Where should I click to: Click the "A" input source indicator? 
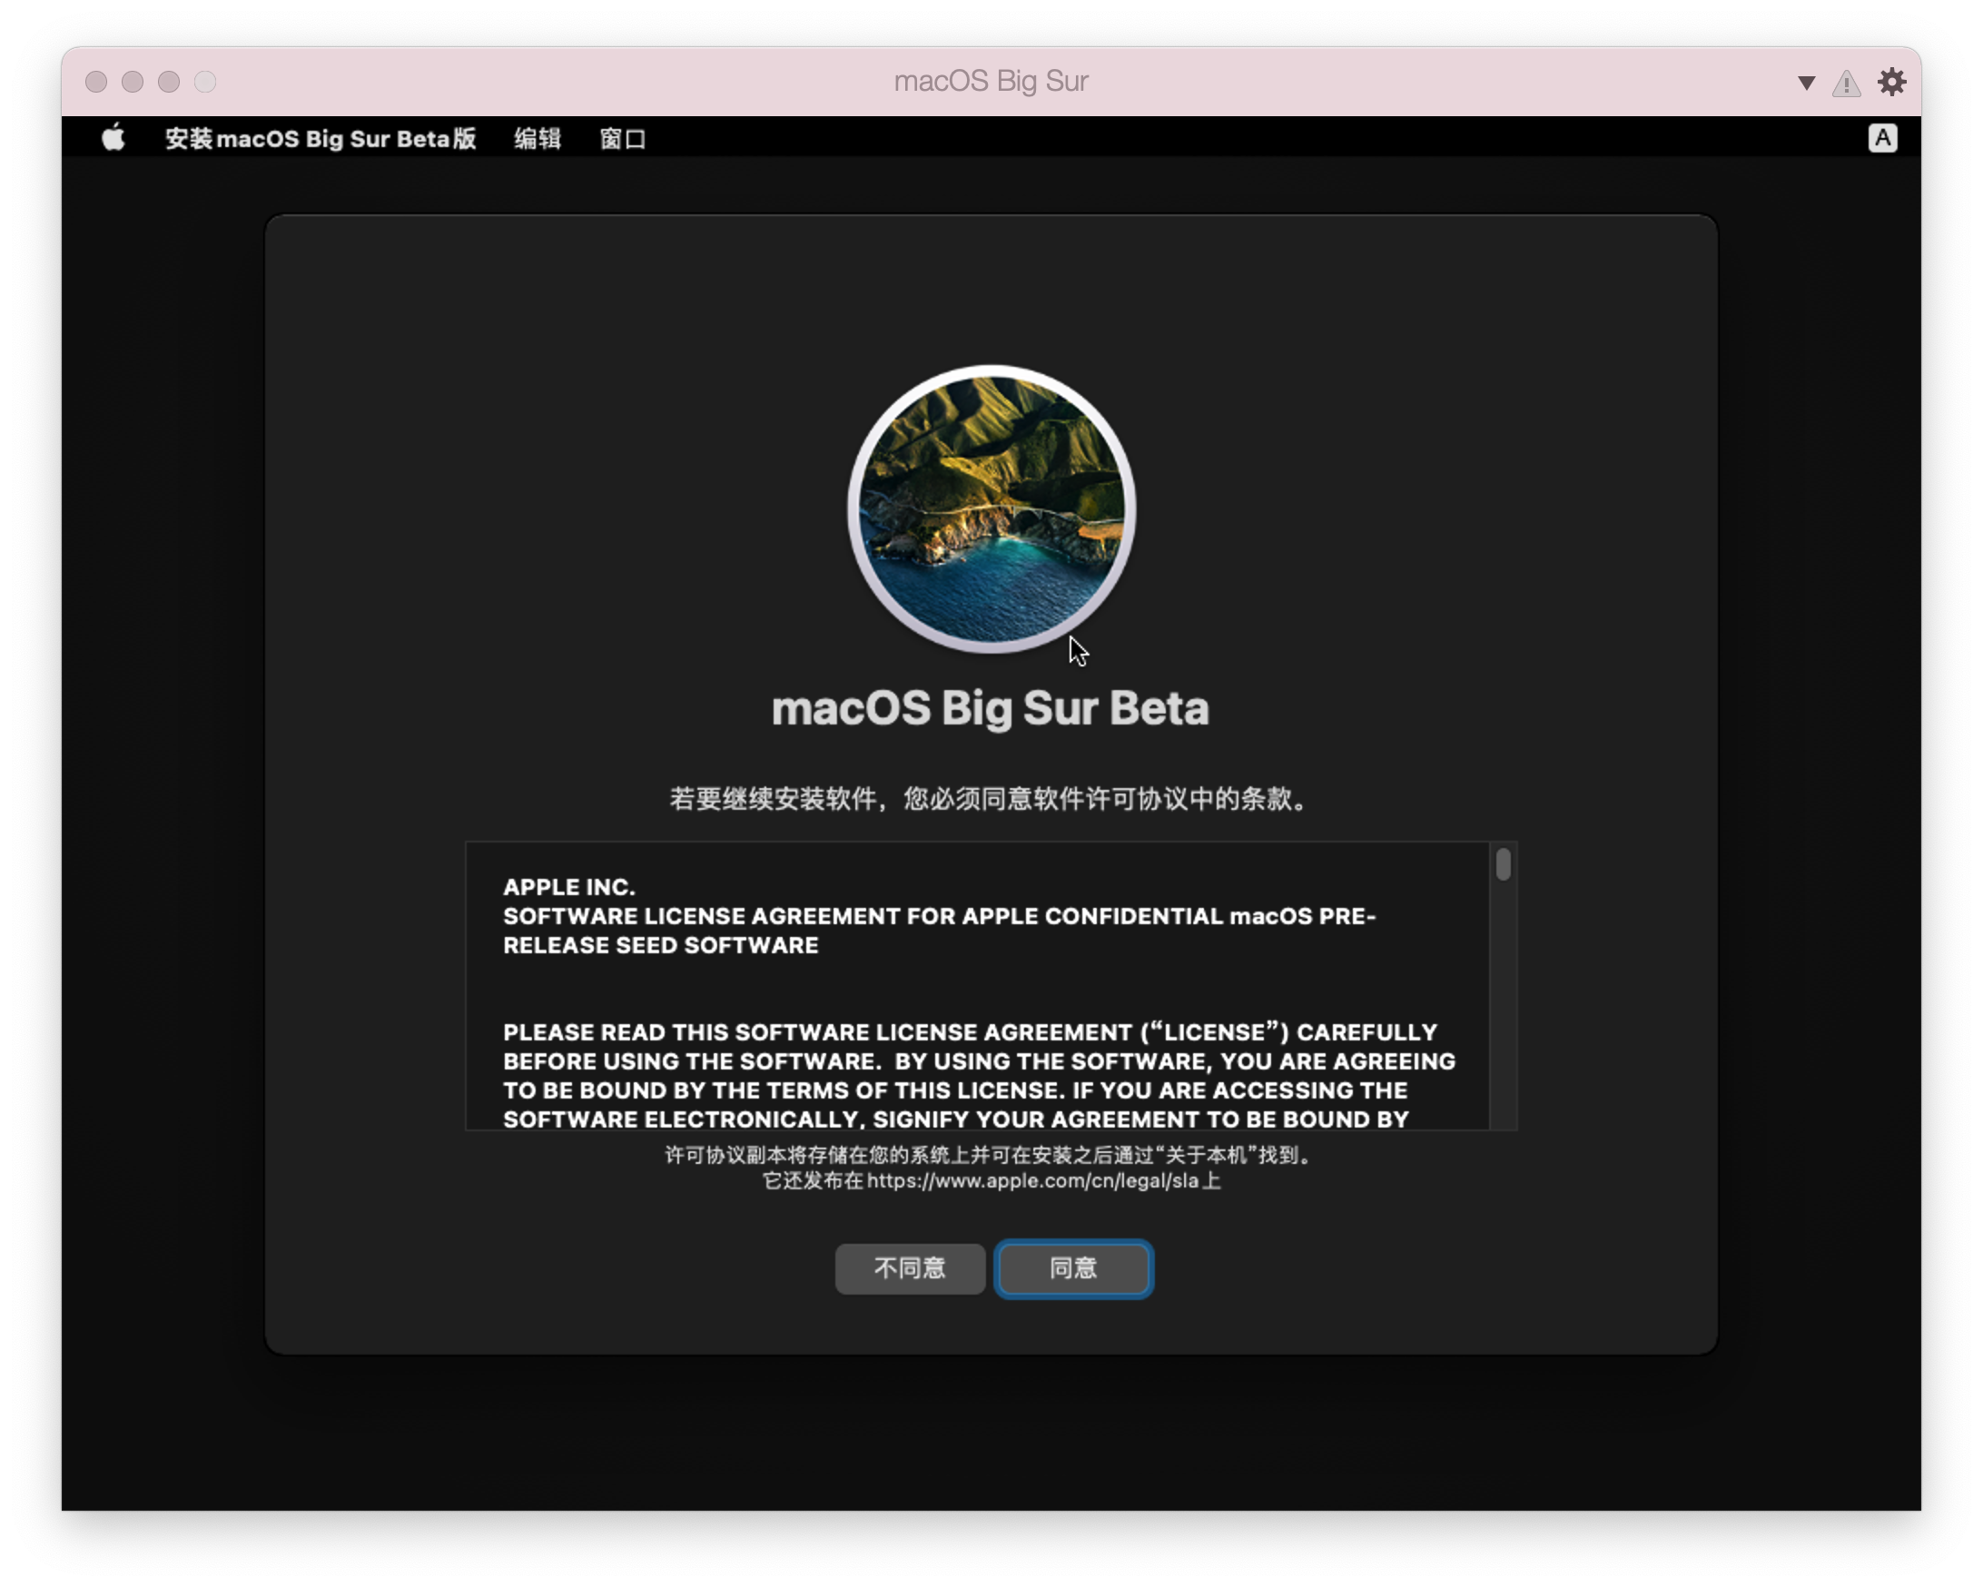[1884, 138]
